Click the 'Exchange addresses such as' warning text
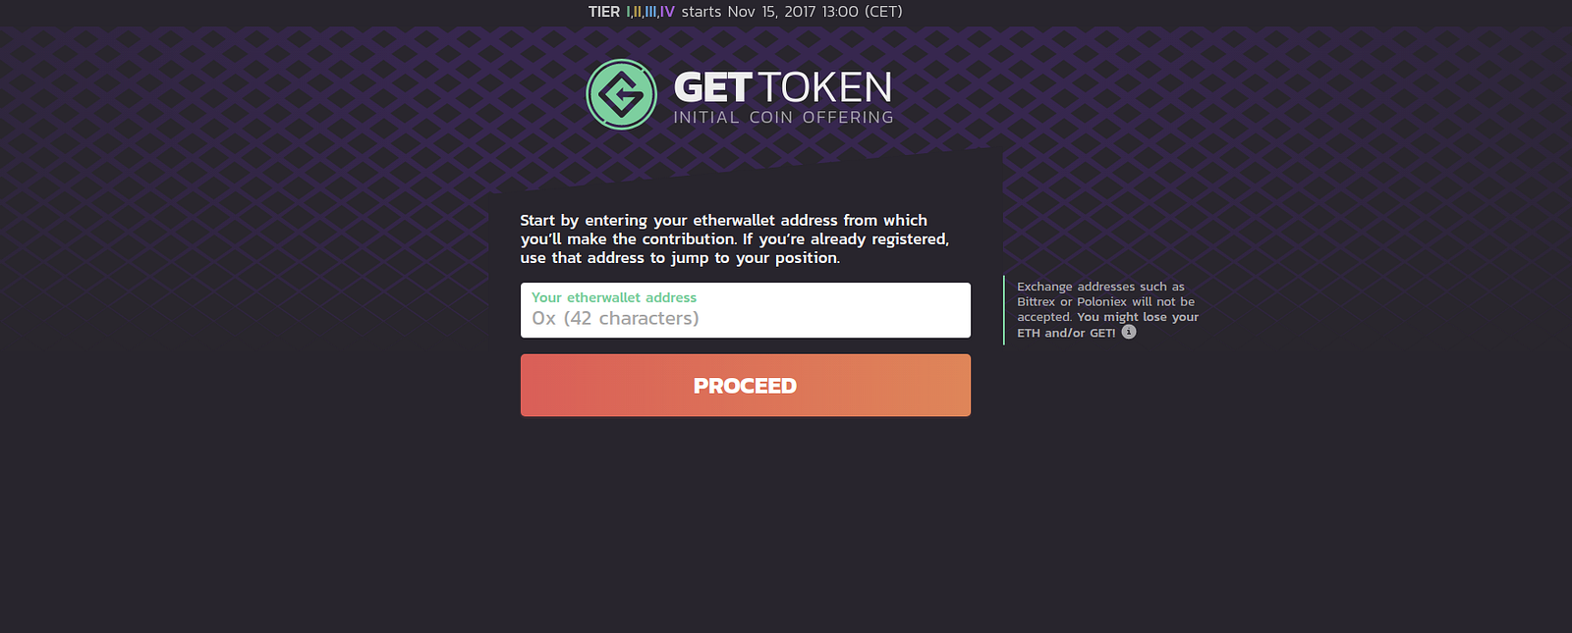 [1100, 287]
